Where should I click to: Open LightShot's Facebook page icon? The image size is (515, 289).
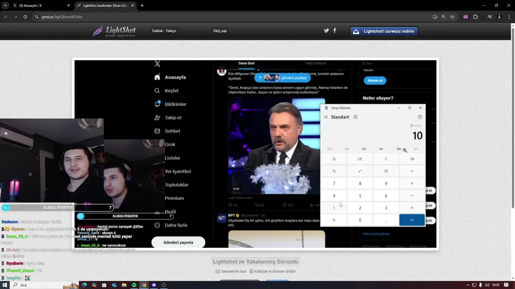(x=335, y=31)
